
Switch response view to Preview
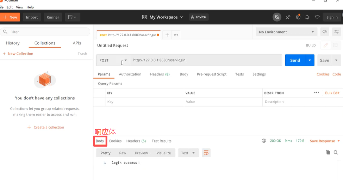[x=141, y=153]
